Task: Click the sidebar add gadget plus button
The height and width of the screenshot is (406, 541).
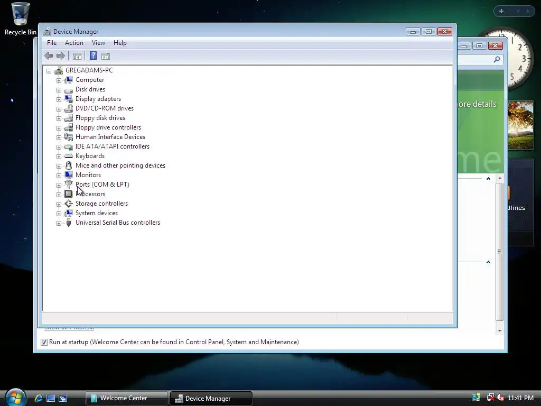Action: coord(501,11)
